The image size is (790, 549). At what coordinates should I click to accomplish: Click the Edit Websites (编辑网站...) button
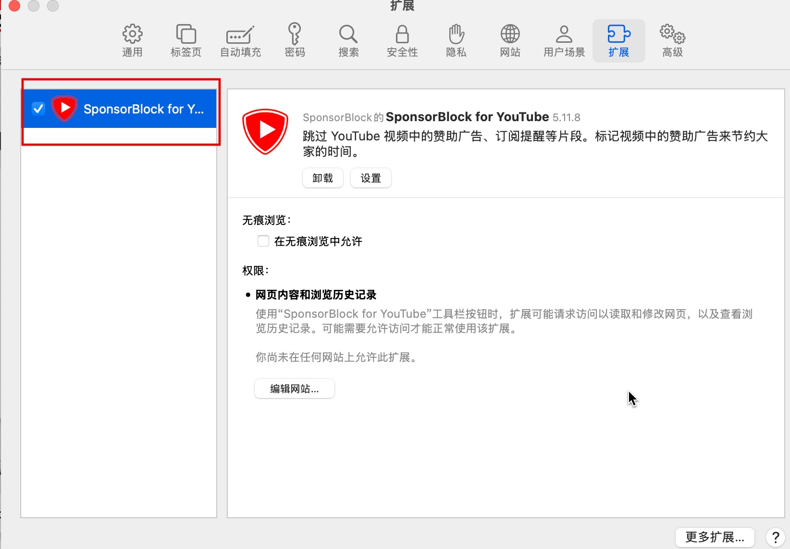click(x=294, y=388)
